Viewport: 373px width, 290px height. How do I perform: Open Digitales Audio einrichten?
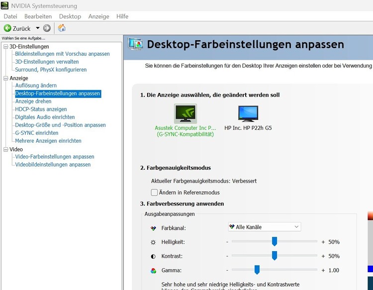[45, 117]
